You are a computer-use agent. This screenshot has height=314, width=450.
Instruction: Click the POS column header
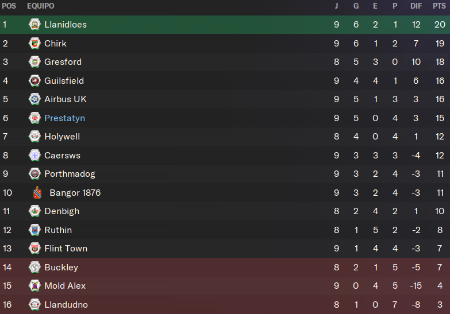pos(9,6)
